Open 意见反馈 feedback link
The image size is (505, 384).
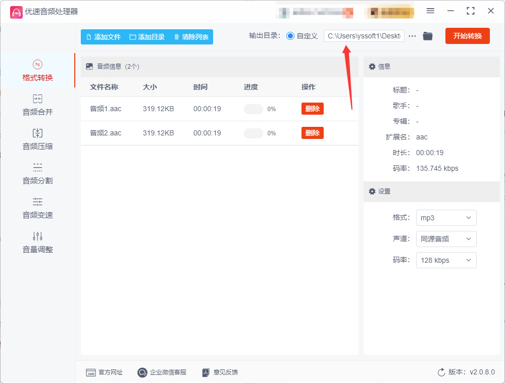(x=220, y=372)
